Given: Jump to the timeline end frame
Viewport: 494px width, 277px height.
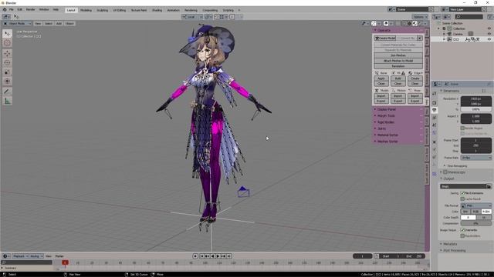Looking at the screenshot, I should (228, 256).
